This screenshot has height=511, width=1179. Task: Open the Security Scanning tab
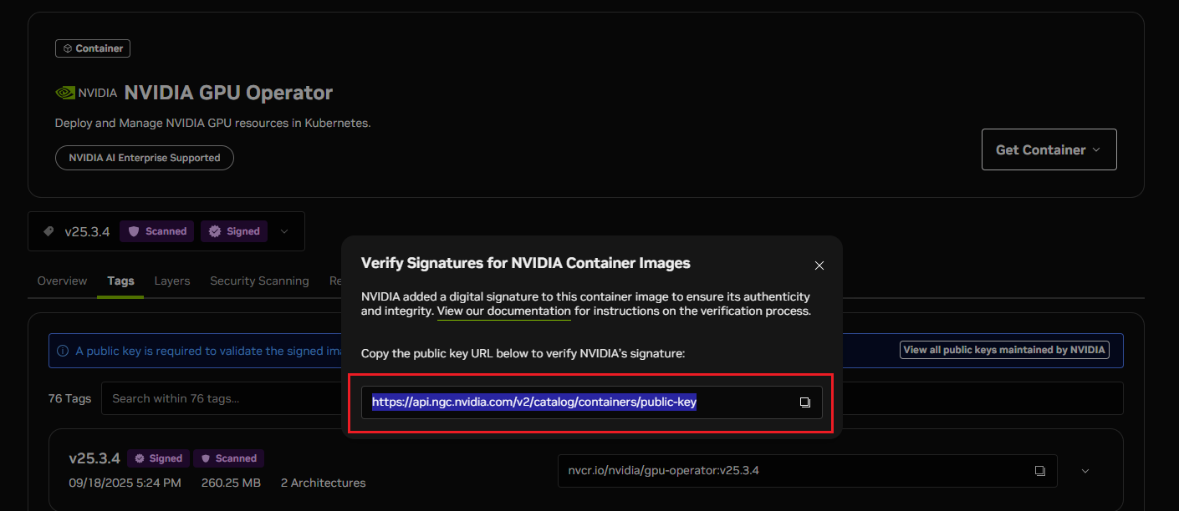tap(259, 281)
